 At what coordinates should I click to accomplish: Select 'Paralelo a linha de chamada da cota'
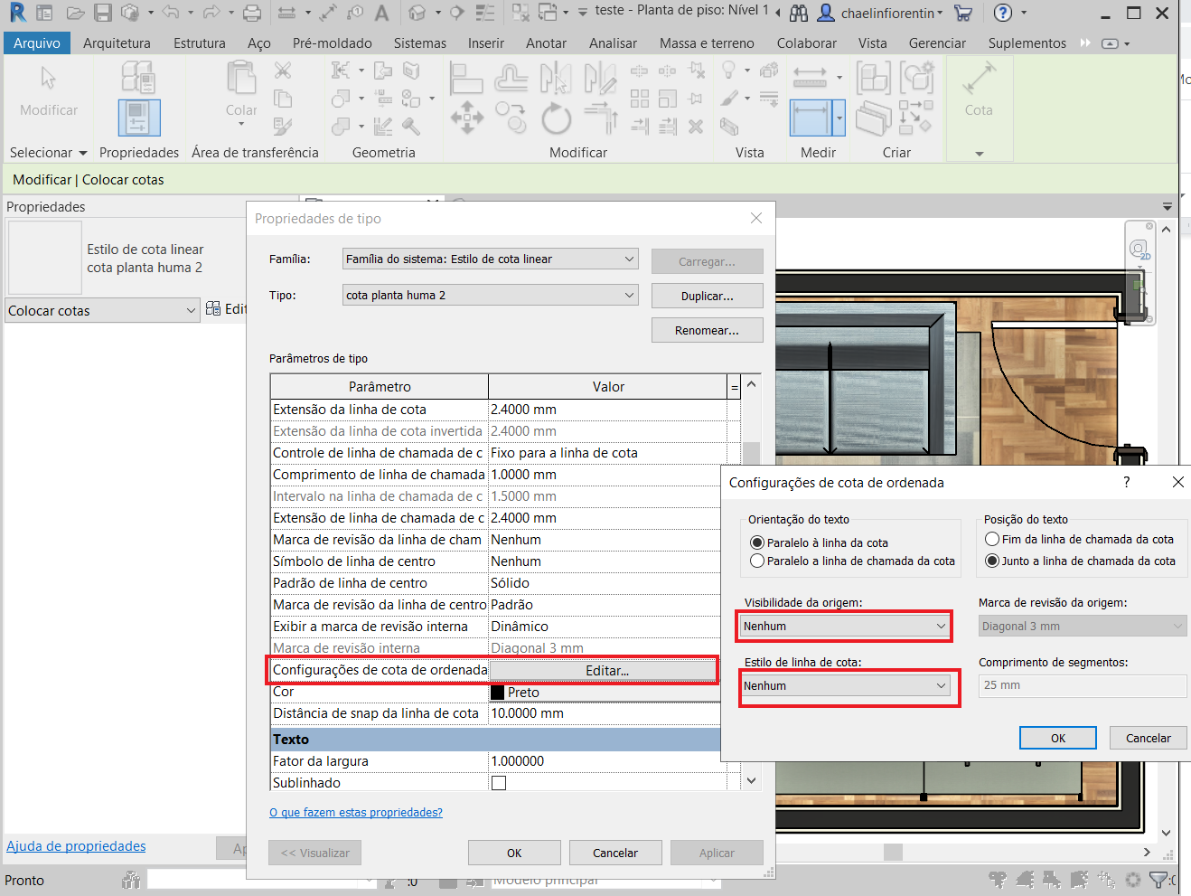coord(757,561)
